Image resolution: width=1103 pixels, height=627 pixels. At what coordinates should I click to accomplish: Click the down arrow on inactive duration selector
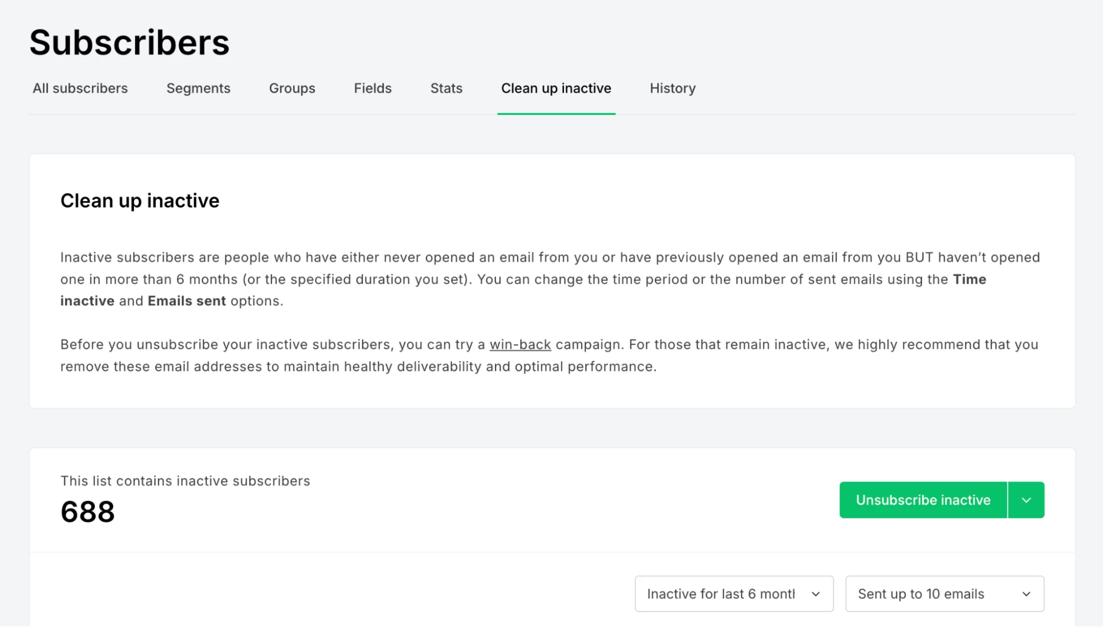pyautogui.click(x=815, y=594)
